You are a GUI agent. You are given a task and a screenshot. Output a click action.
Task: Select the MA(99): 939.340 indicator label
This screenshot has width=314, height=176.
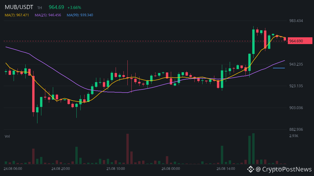tap(80, 15)
